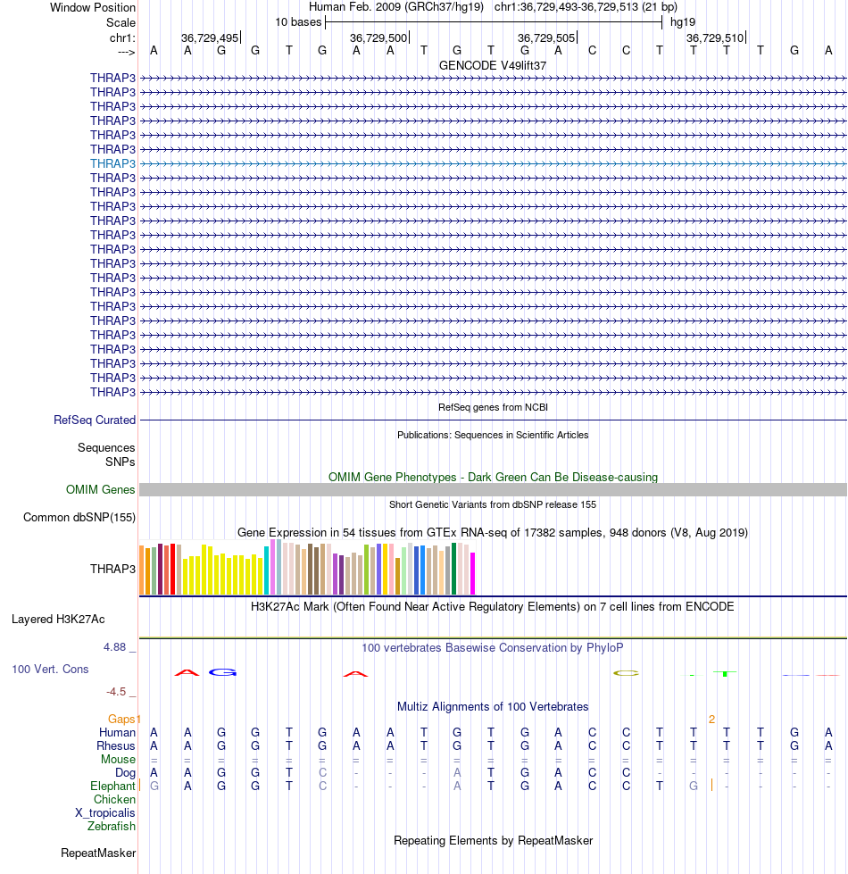Click the "X_tropicalis" alignment row label
Screen dimensions: 848x874
click(105, 813)
